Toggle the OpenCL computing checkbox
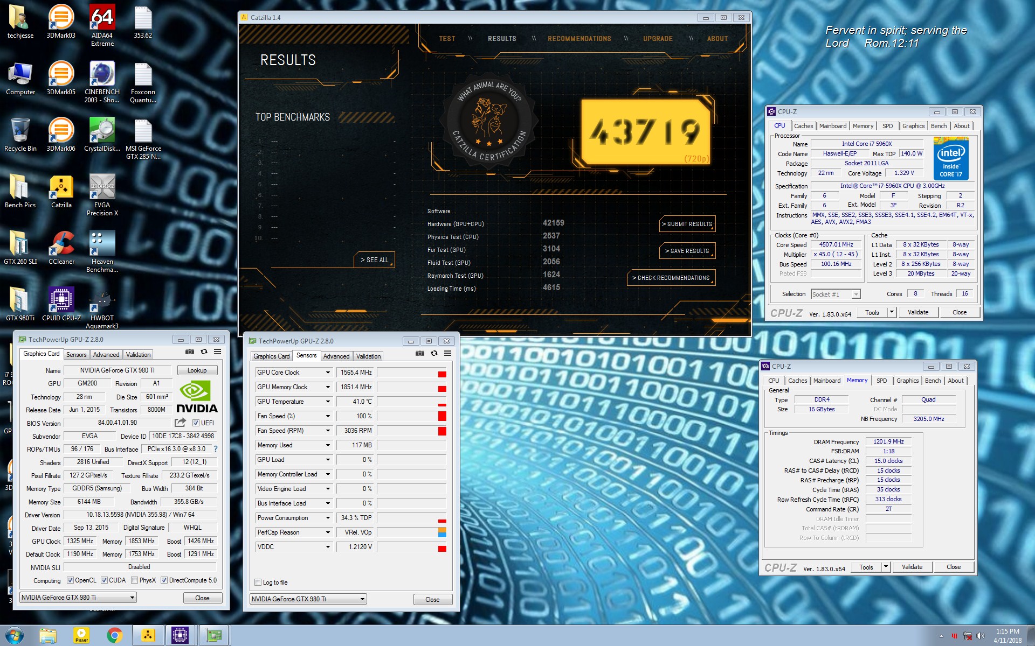1035x646 pixels. coord(70,580)
